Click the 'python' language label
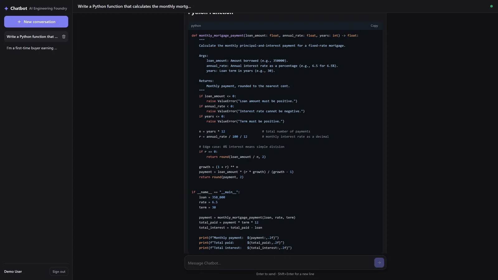 [x=196, y=26]
